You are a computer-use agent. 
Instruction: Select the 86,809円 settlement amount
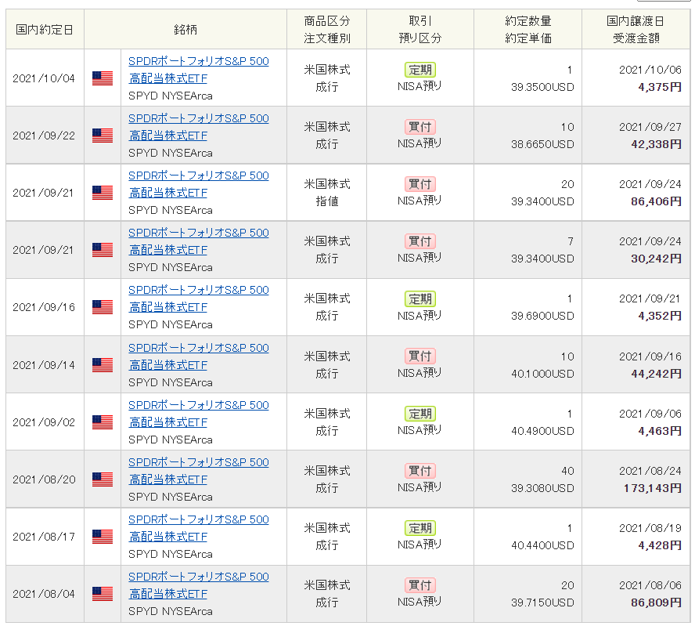click(656, 603)
